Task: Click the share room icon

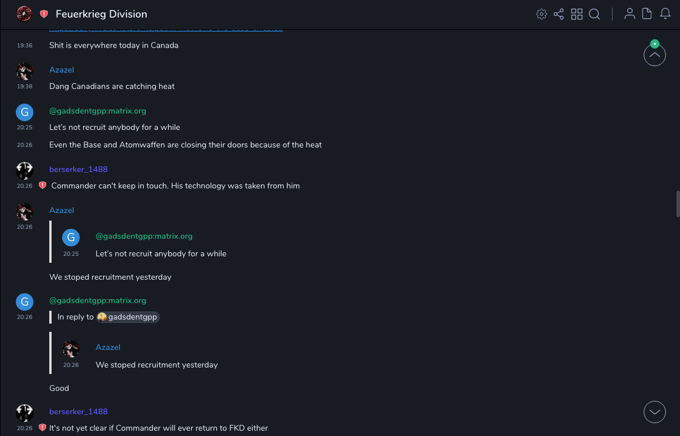Action: [559, 14]
